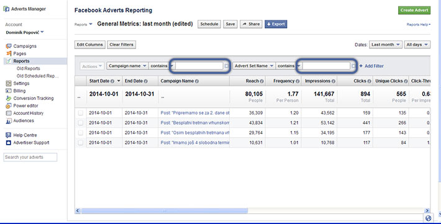The image size is (441, 224).
Task: Click the Export button
Action: point(276,24)
